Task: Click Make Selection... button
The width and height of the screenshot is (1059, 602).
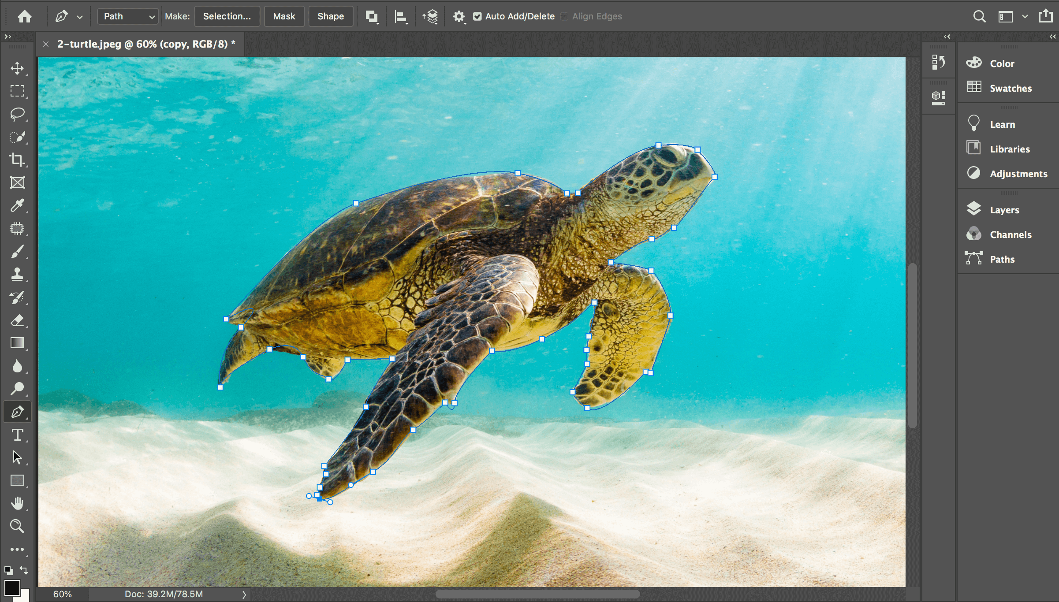Action: pyautogui.click(x=227, y=16)
